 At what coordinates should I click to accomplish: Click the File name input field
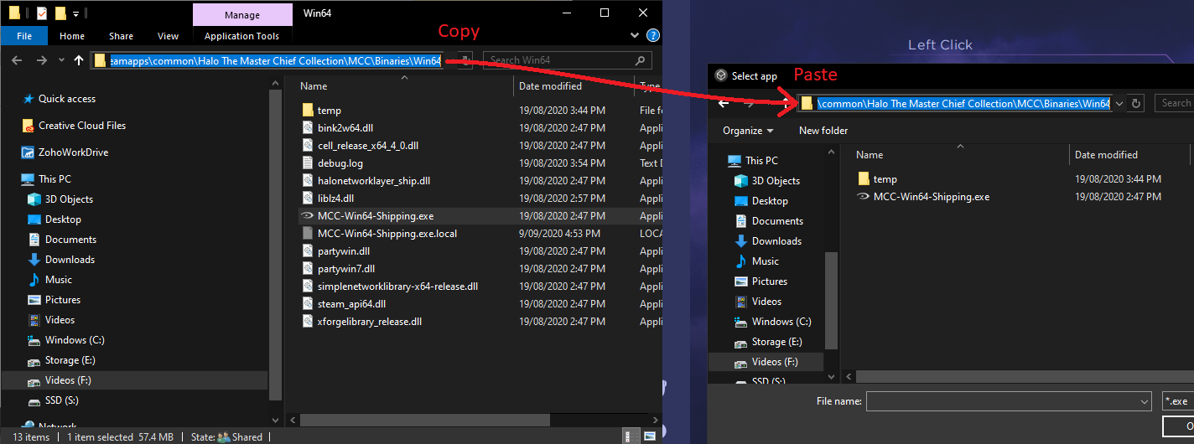coord(1002,402)
